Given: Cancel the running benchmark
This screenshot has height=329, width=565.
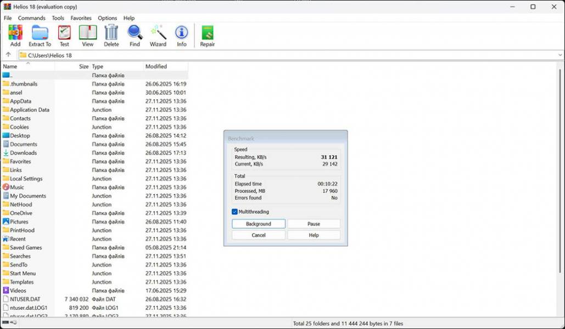Looking at the screenshot, I should point(258,235).
